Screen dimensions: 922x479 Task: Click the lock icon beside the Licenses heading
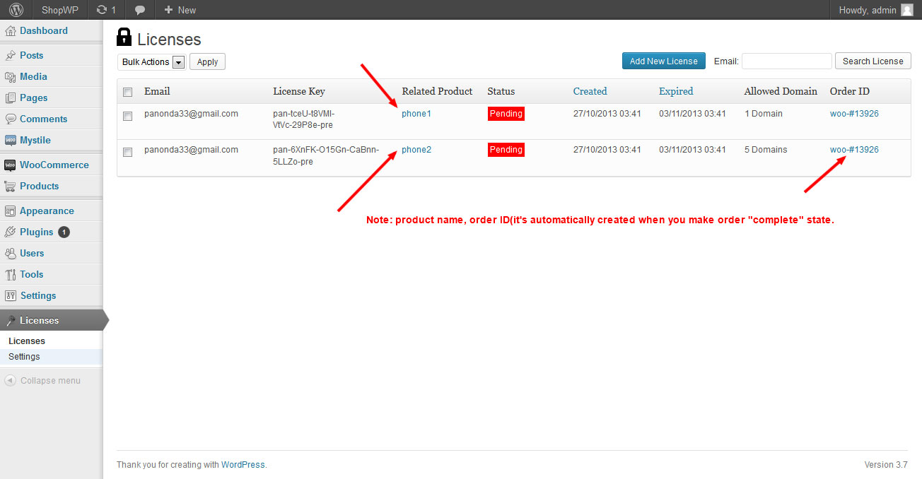124,37
